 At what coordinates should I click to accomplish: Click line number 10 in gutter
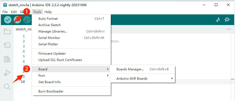[23, 82]
